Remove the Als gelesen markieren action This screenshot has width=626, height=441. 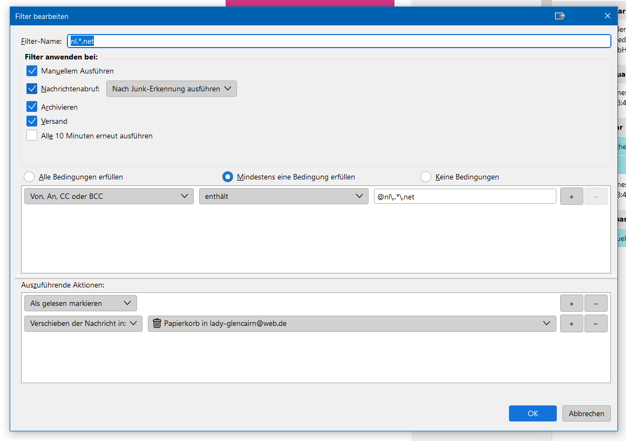[596, 304]
